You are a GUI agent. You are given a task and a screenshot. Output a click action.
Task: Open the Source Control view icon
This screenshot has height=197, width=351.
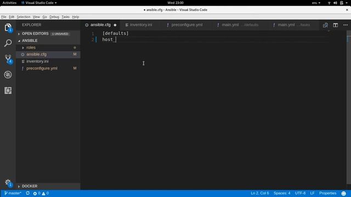(x=8, y=59)
